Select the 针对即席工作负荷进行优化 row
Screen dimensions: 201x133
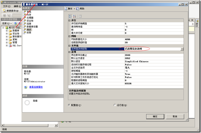(x=127, y=77)
